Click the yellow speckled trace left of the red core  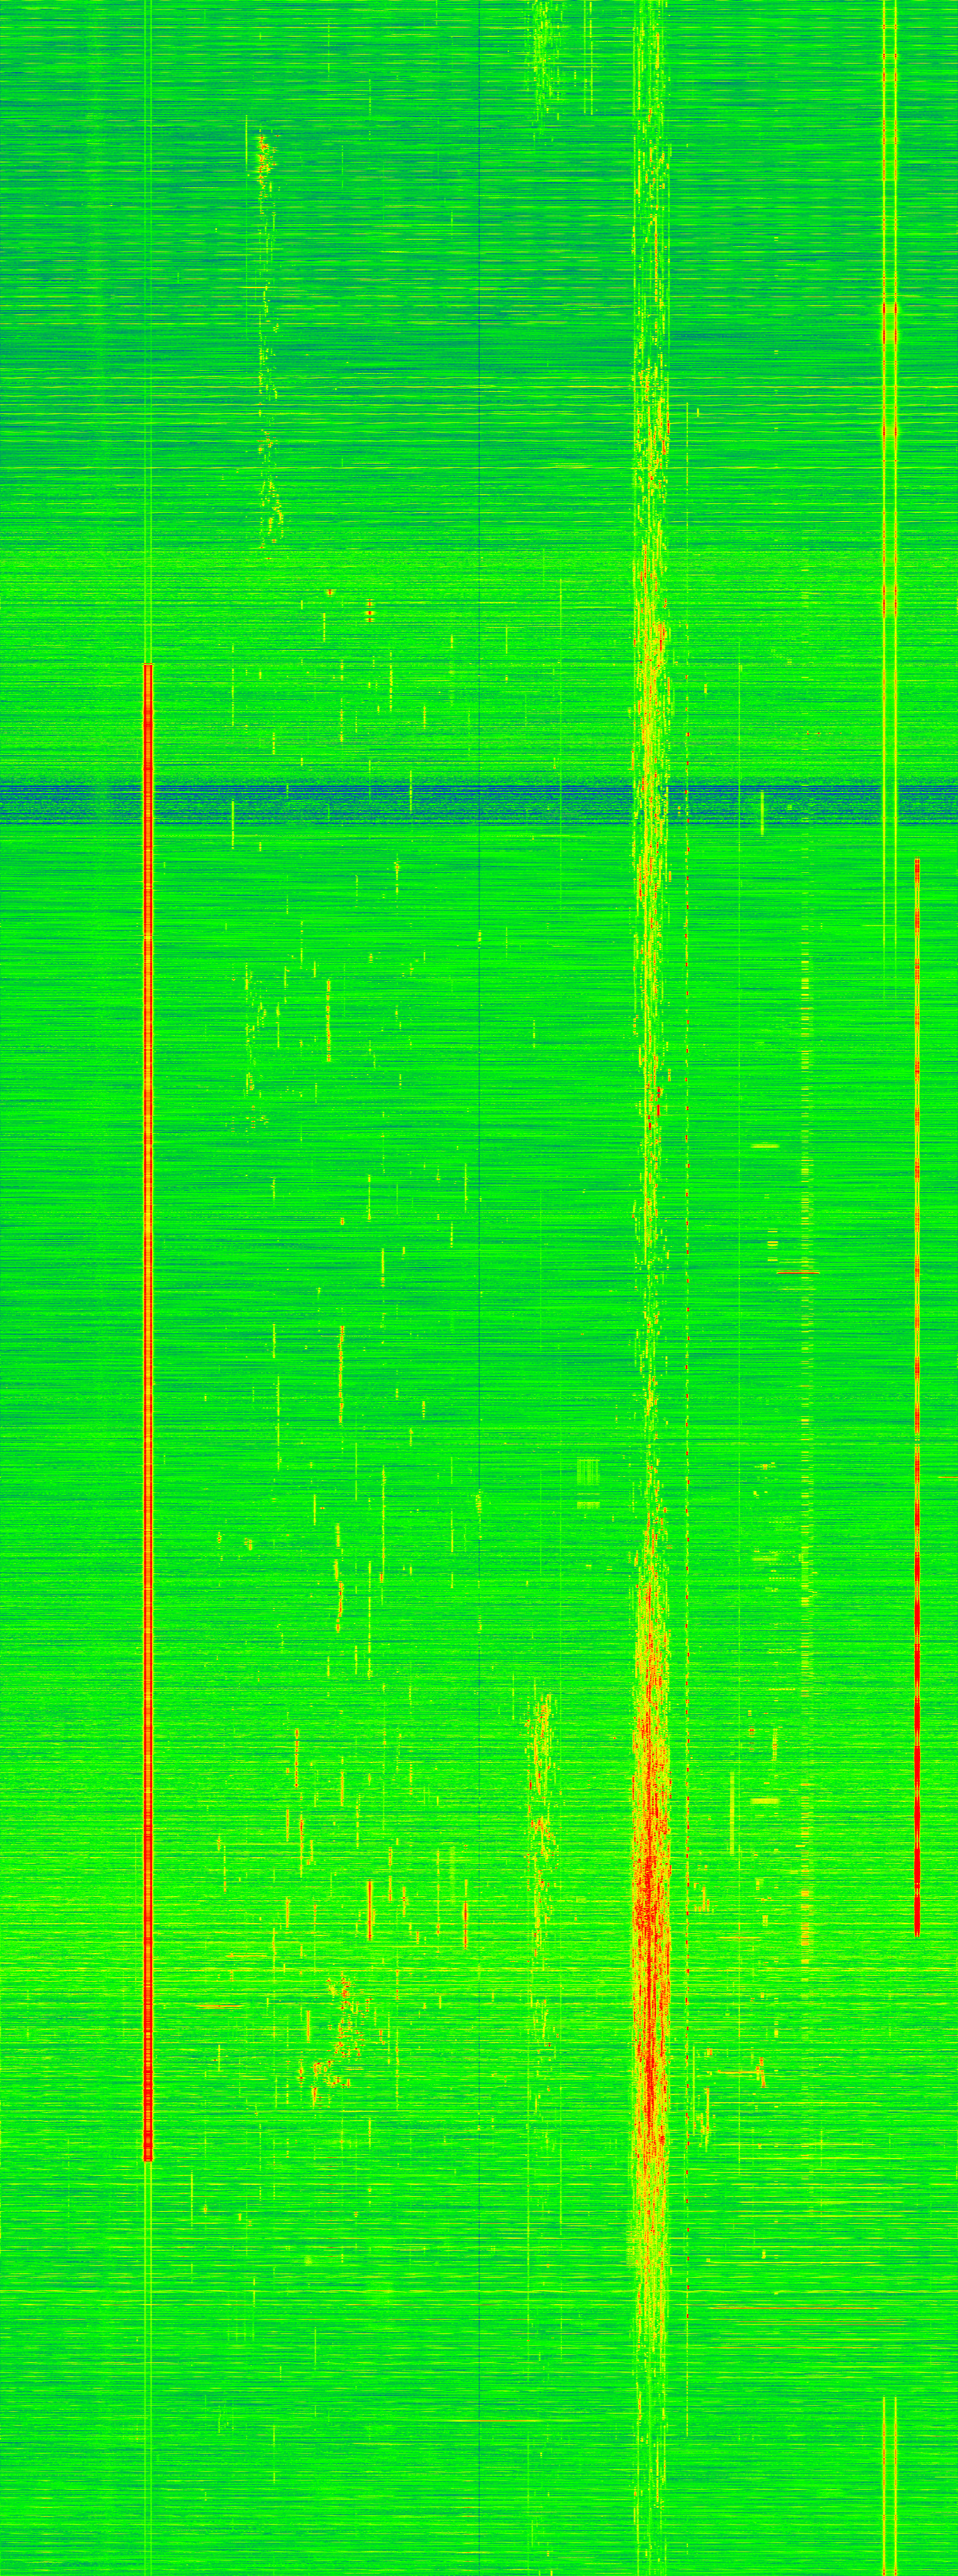542,1800
